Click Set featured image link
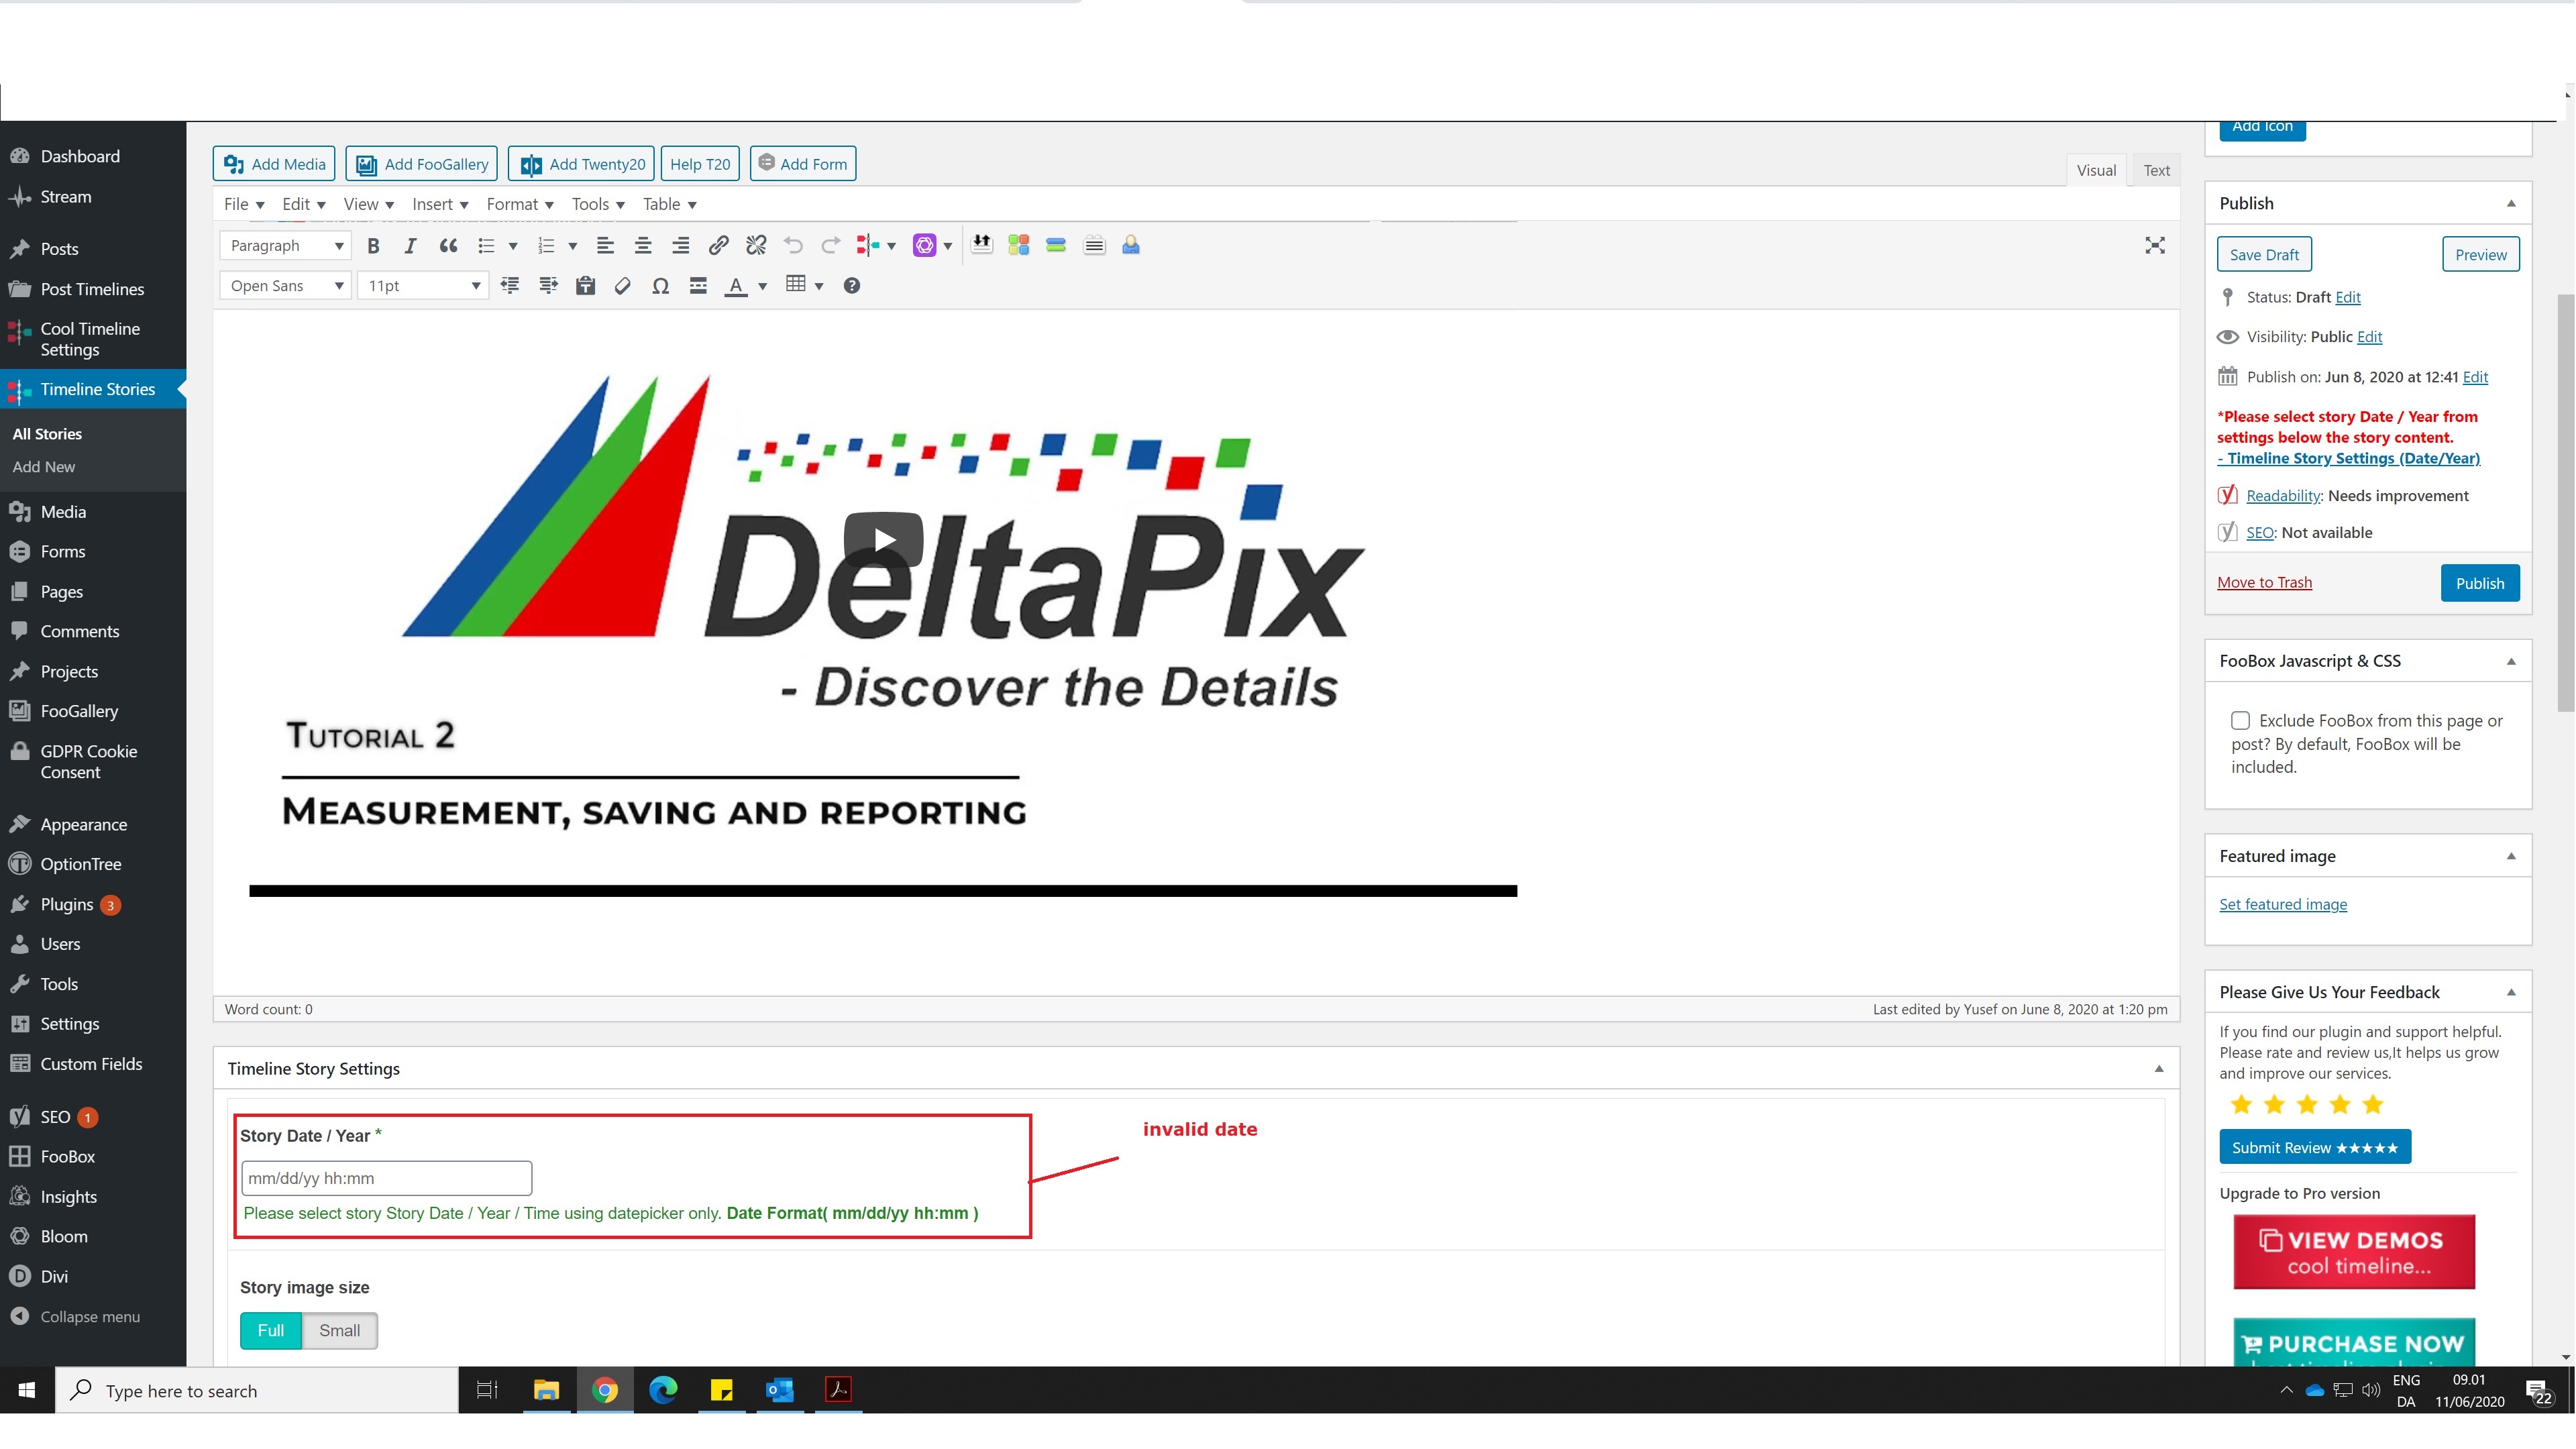 2283,905
